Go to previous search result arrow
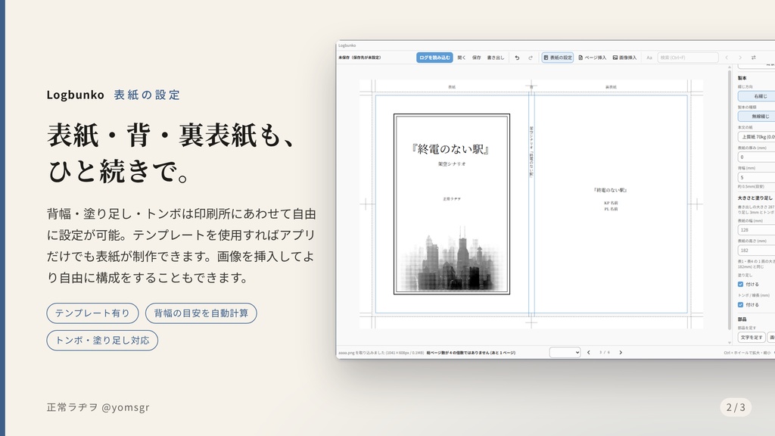775x436 pixels. 727,58
